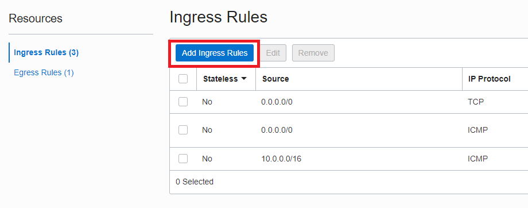528x208 pixels.
Task: Click the 10.0.0.0/16 source cell
Action: [281, 159]
